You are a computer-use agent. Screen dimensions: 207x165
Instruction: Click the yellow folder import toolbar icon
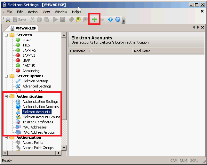click(x=78, y=20)
